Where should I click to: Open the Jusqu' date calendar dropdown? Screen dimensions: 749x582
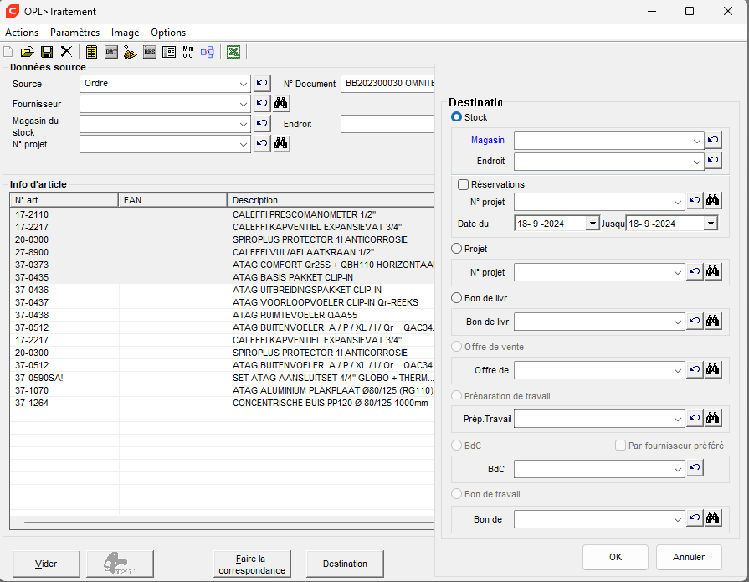pyautogui.click(x=711, y=223)
